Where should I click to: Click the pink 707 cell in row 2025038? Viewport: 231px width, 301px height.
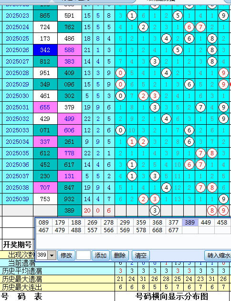pos(45,188)
